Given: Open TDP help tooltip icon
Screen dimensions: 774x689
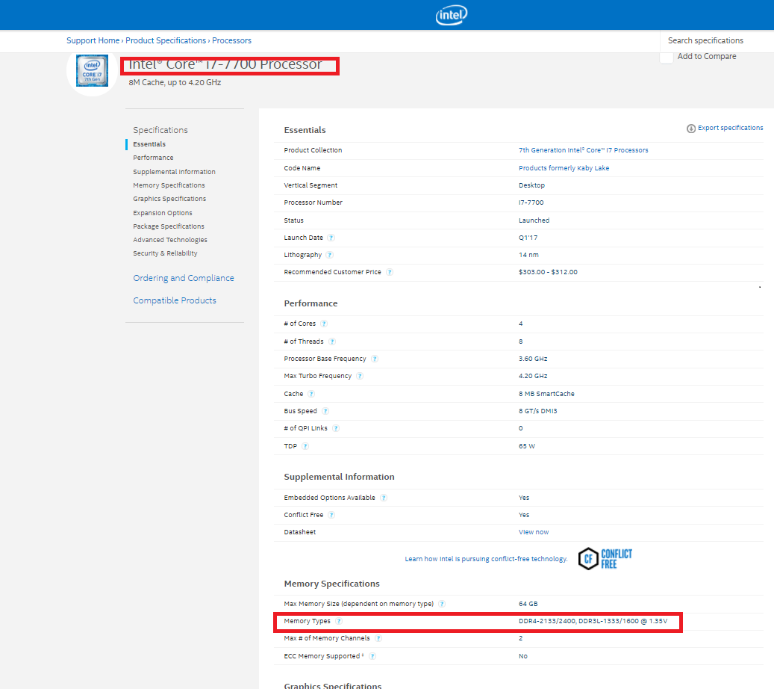Looking at the screenshot, I should click(x=305, y=446).
